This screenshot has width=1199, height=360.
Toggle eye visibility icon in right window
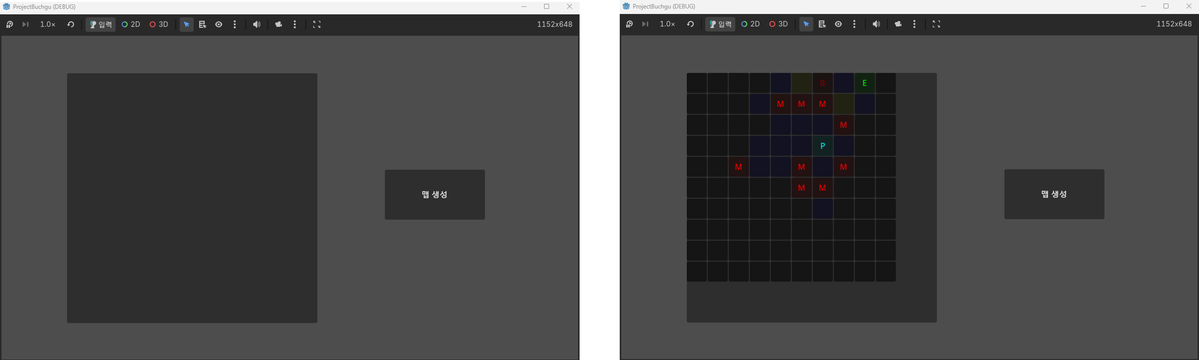coord(838,24)
